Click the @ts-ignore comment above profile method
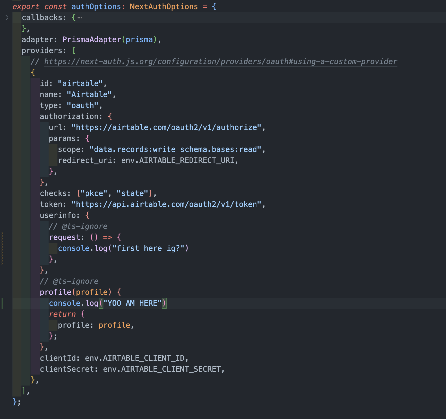The width and height of the screenshot is (446, 419). point(69,281)
